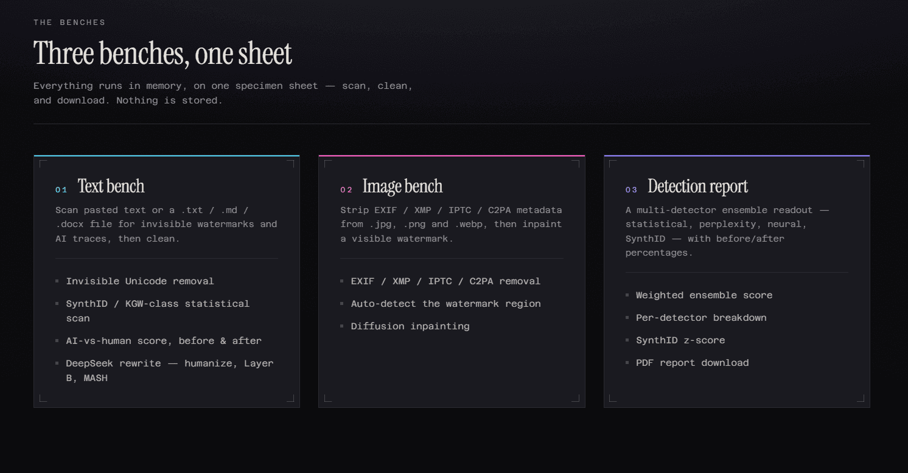This screenshot has width=908, height=473.
Task: Click the "Detection report" card title
Action: (x=697, y=186)
